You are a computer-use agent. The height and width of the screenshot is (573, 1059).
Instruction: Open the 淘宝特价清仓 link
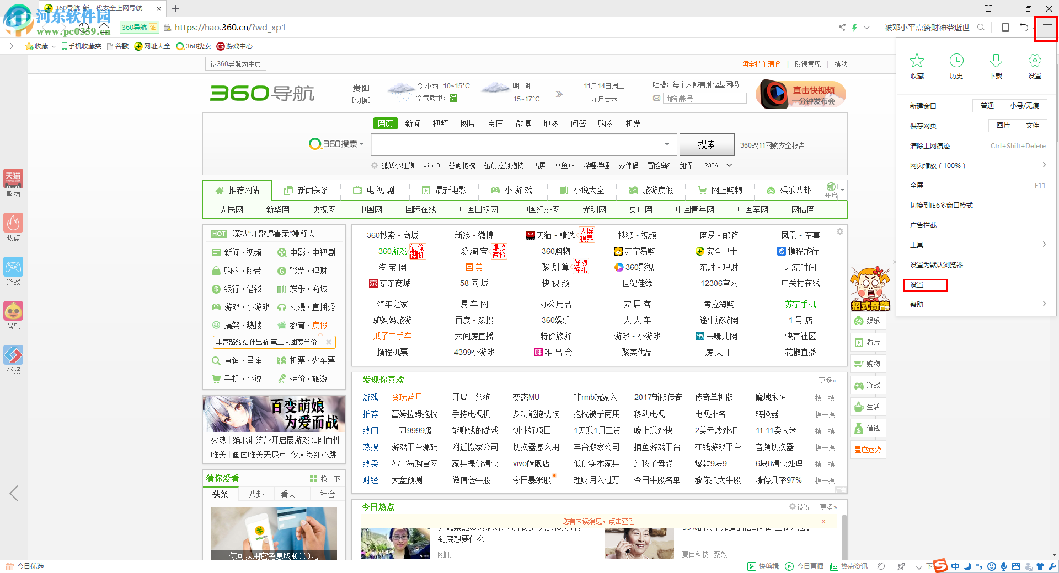[x=761, y=64]
